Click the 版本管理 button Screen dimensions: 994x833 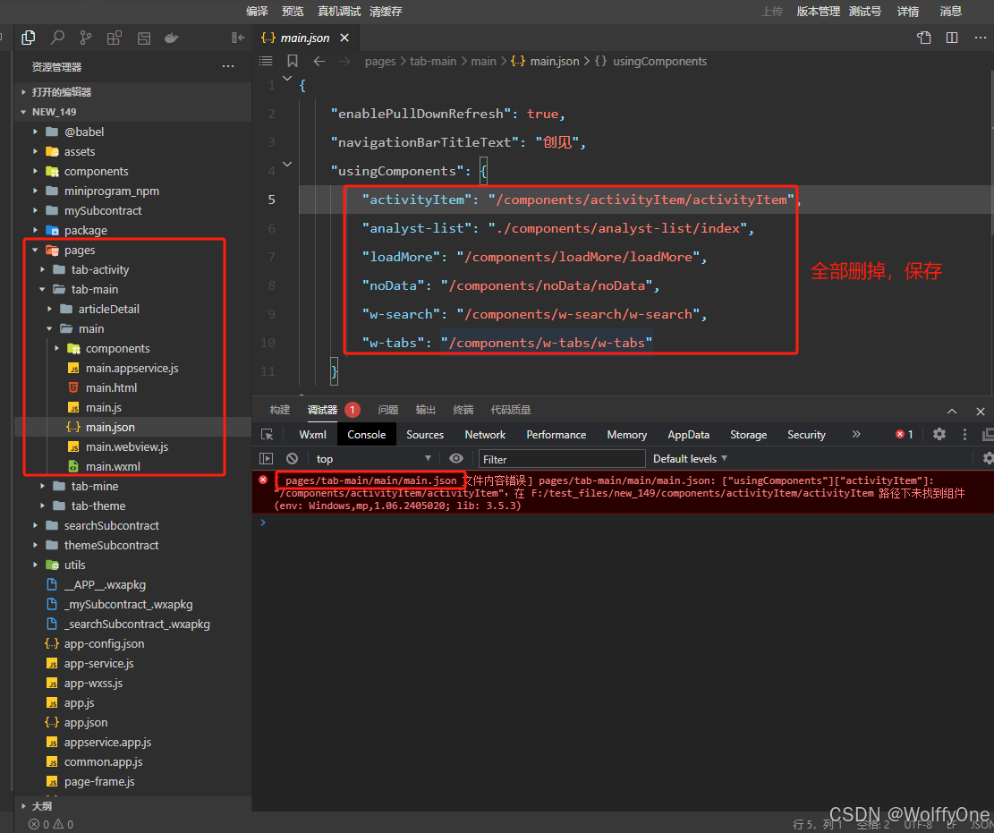pos(819,12)
